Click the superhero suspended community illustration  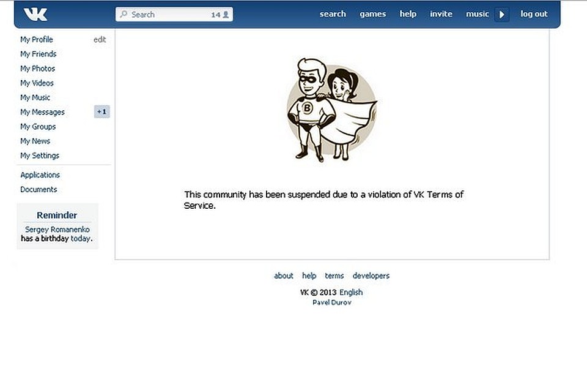pos(332,110)
